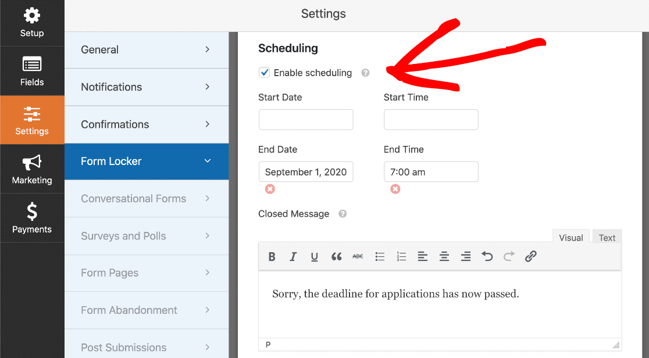Insert a link with the chain icon
The height and width of the screenshot is (358, 649).
pos(530,256)
